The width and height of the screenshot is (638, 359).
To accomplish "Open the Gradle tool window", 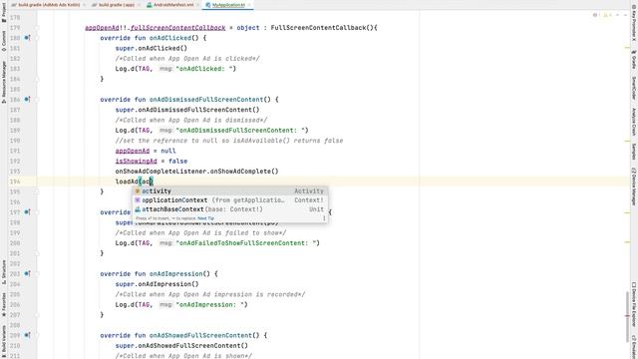I will coord(634,60).
